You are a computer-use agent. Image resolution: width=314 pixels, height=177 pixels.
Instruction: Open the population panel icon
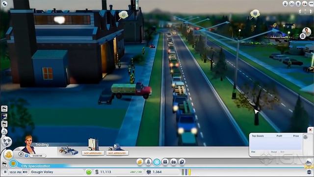pyautogui.click(x=149, y=172)
